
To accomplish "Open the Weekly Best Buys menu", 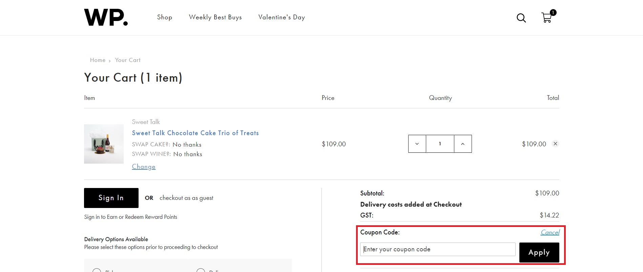I will 215,17.
